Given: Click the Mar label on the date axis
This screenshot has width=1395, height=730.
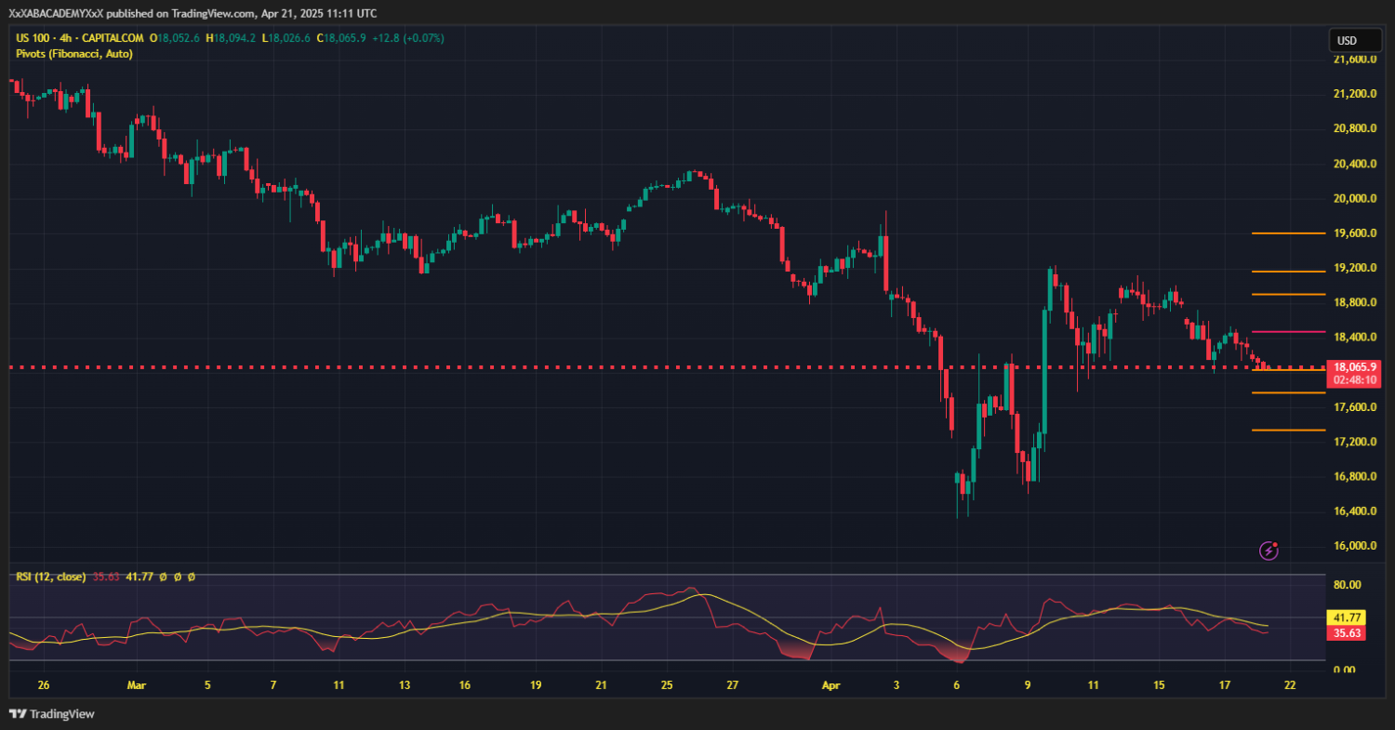Looking at the screenshot, I should coord(137,685).
